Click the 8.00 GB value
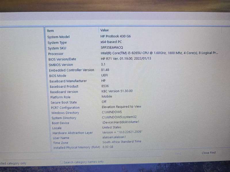 [108, 147]
